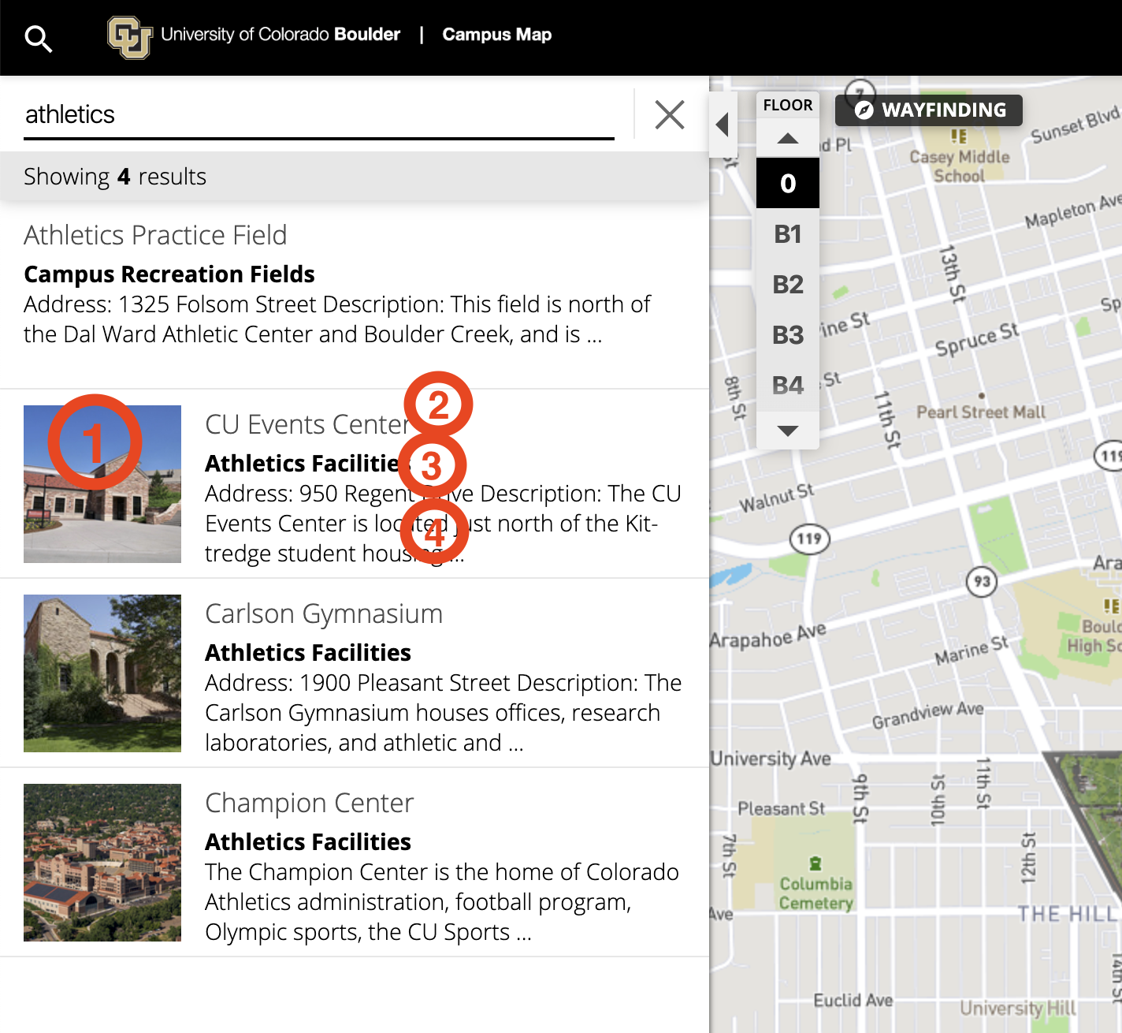Switch to floor B3
This screenshot has width=1122, height=1033.
(x=788, y=335)
